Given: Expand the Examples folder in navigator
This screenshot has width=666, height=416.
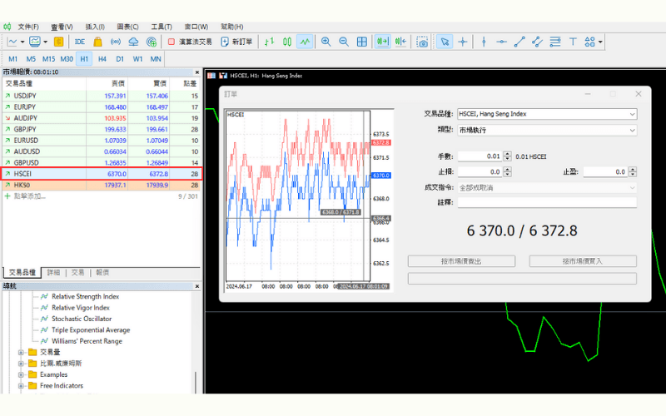Looking at the screenshot, I should pos(21,374).
